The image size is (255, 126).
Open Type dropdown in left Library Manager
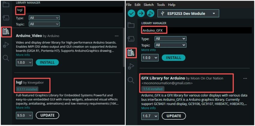point(44,18)
